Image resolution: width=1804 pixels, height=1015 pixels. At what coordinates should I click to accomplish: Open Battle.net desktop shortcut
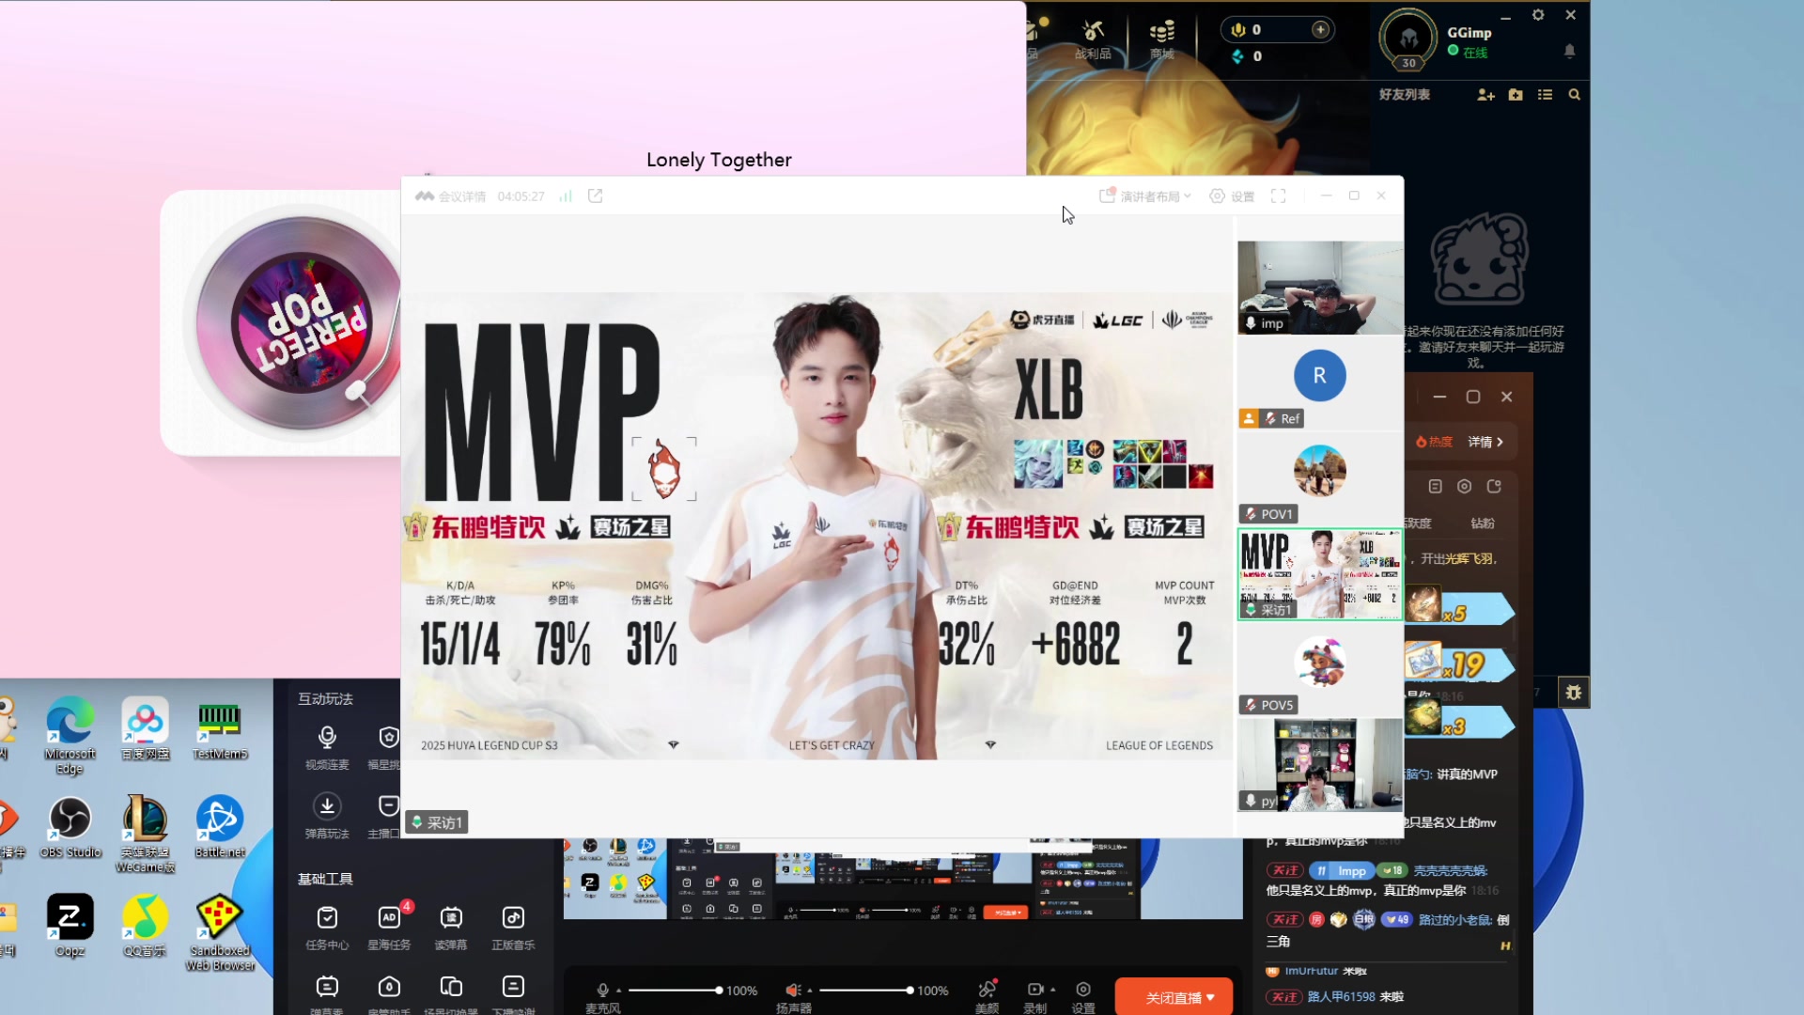[x=220, y=828]
